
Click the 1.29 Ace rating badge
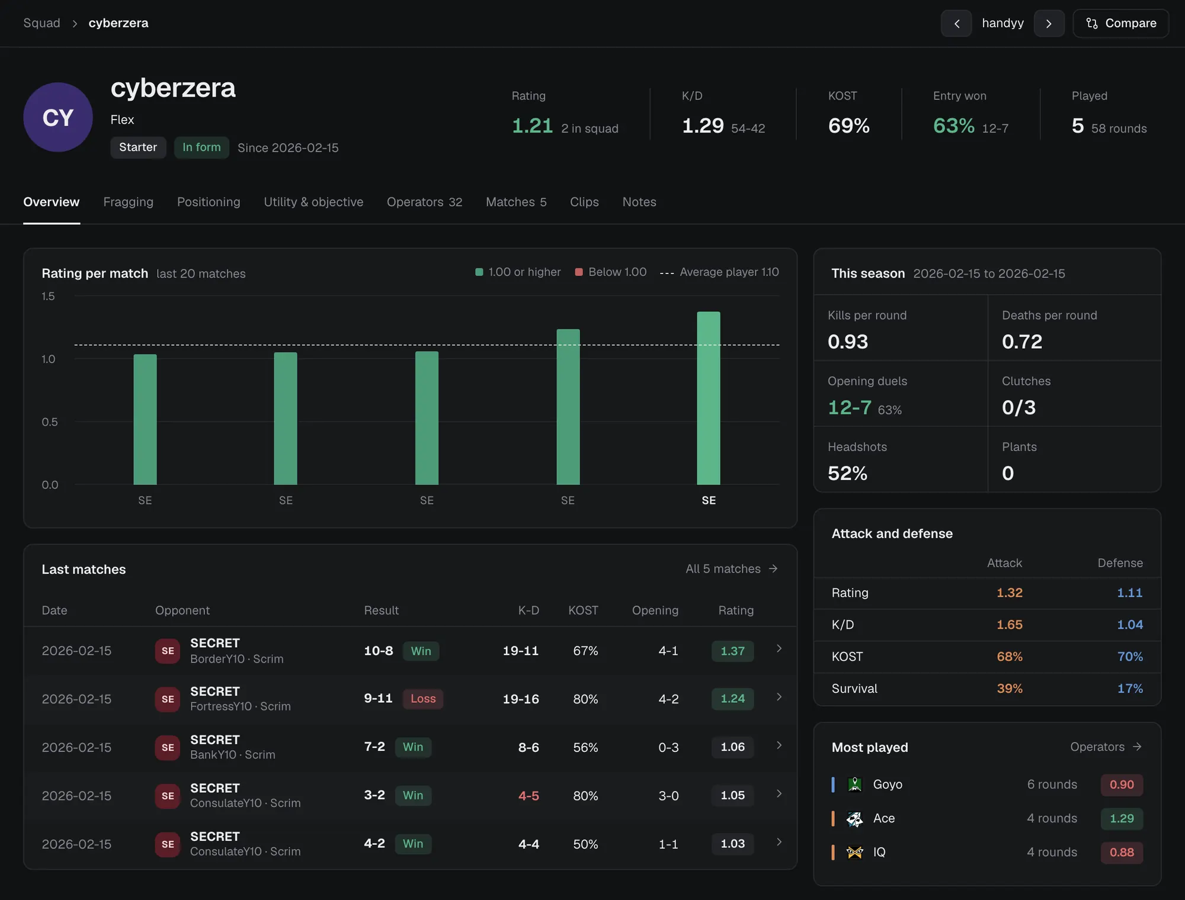(x=1122, y=818)
